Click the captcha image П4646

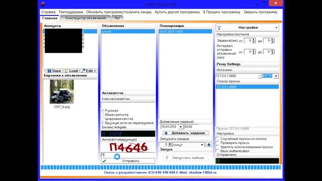coord(129,147)
